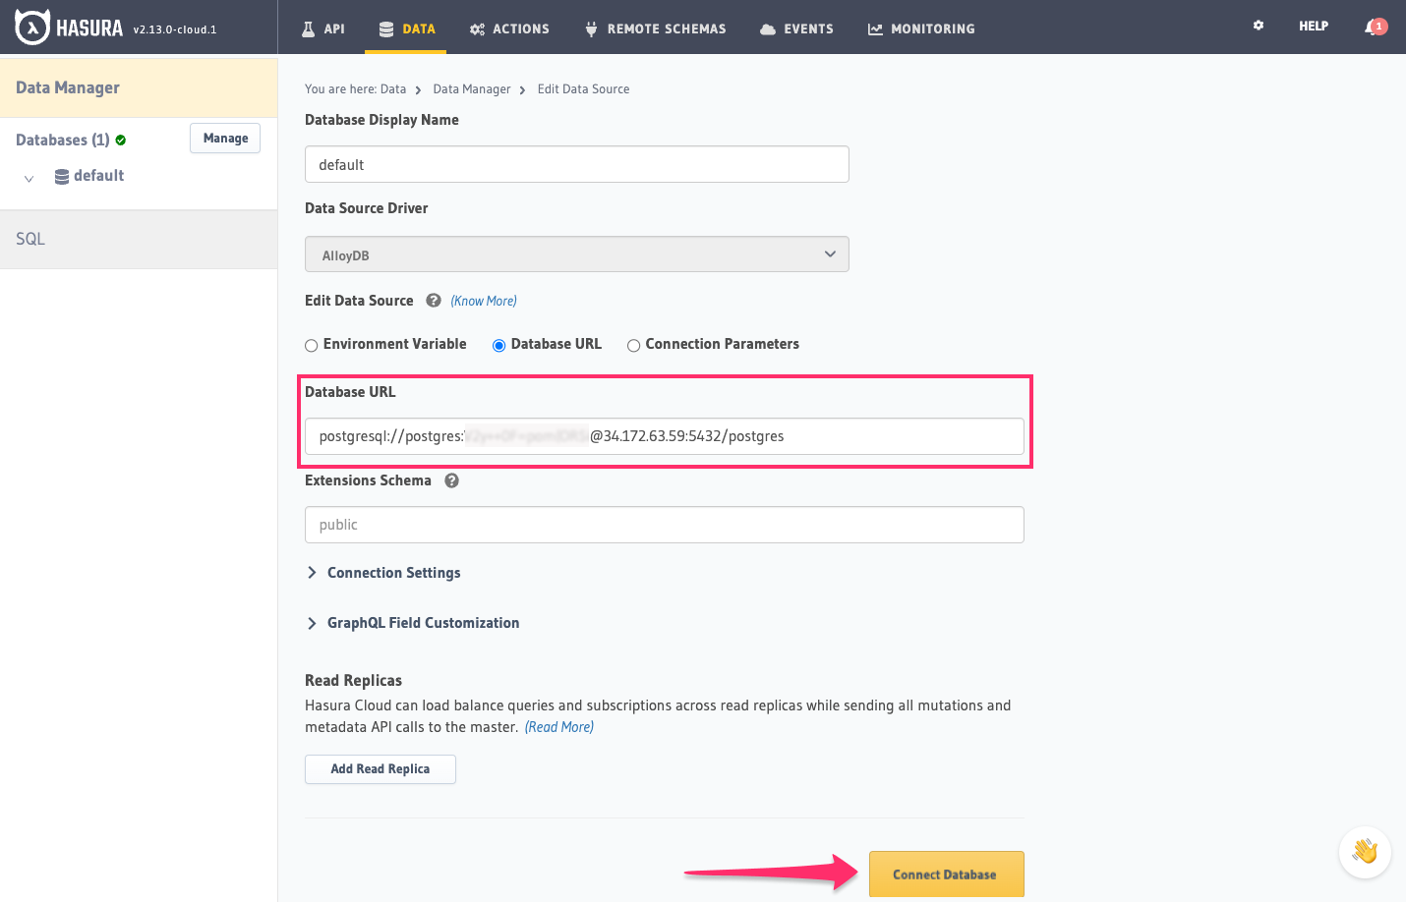
Task: Select the Database URL radio button
Action: [498, 345]
